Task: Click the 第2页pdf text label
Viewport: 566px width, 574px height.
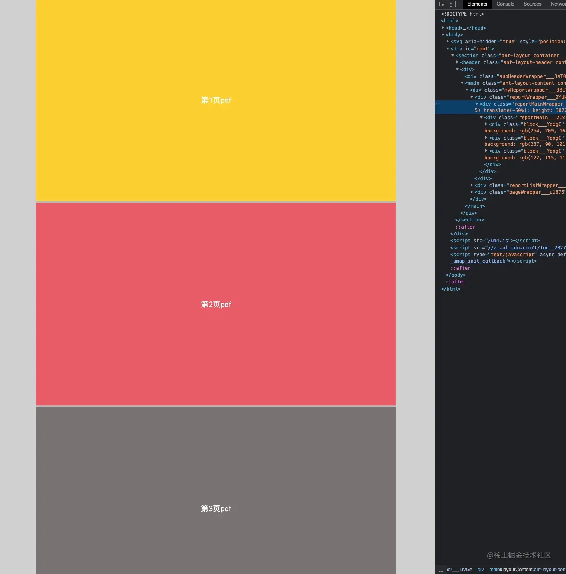Action: point(216,305)
